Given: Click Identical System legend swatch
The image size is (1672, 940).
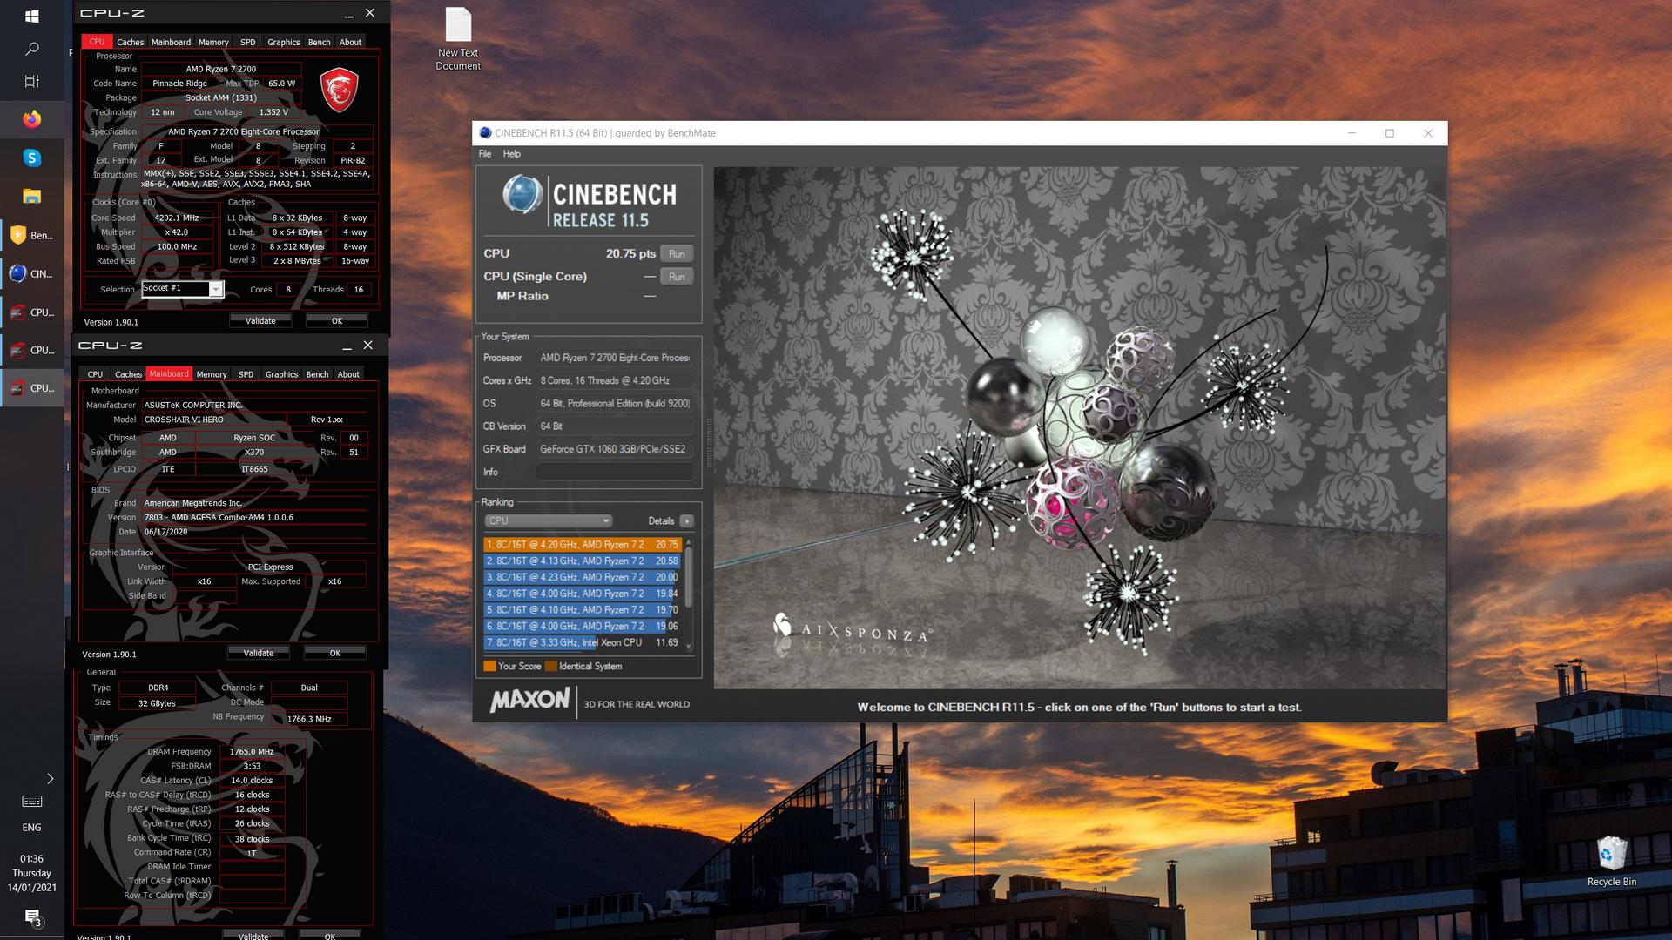Looking at the screenshot, I should pyautogui.click(x=550, y=666).
